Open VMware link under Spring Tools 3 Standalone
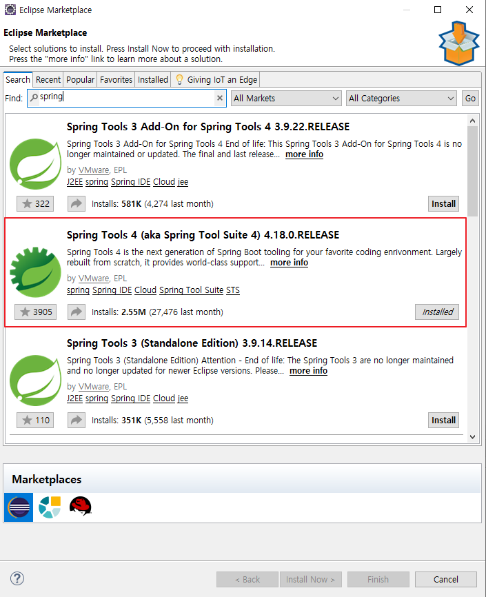 94,387
